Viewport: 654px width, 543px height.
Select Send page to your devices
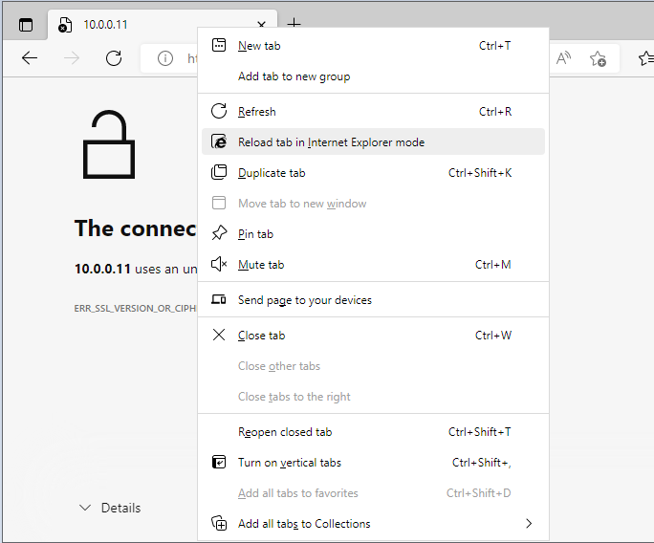tap(304, 300)
